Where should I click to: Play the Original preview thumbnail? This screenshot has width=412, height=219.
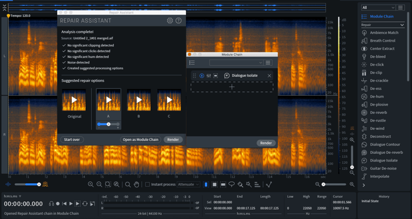point(74,100)
